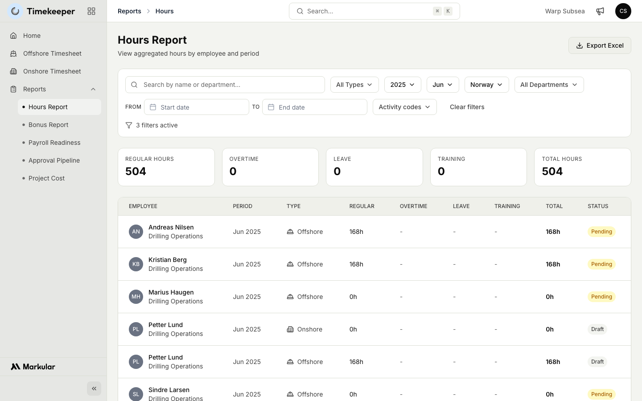Image resolution: width=642 pixels, height=401 pixels.
Task: Click Warp Subsea company name
Action: (565, 11)
